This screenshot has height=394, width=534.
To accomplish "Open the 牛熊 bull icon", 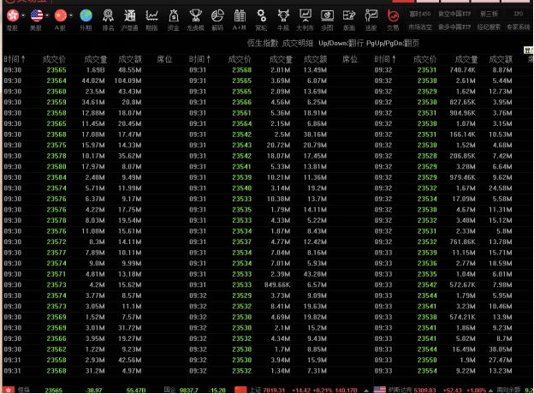I will point(283,16).
